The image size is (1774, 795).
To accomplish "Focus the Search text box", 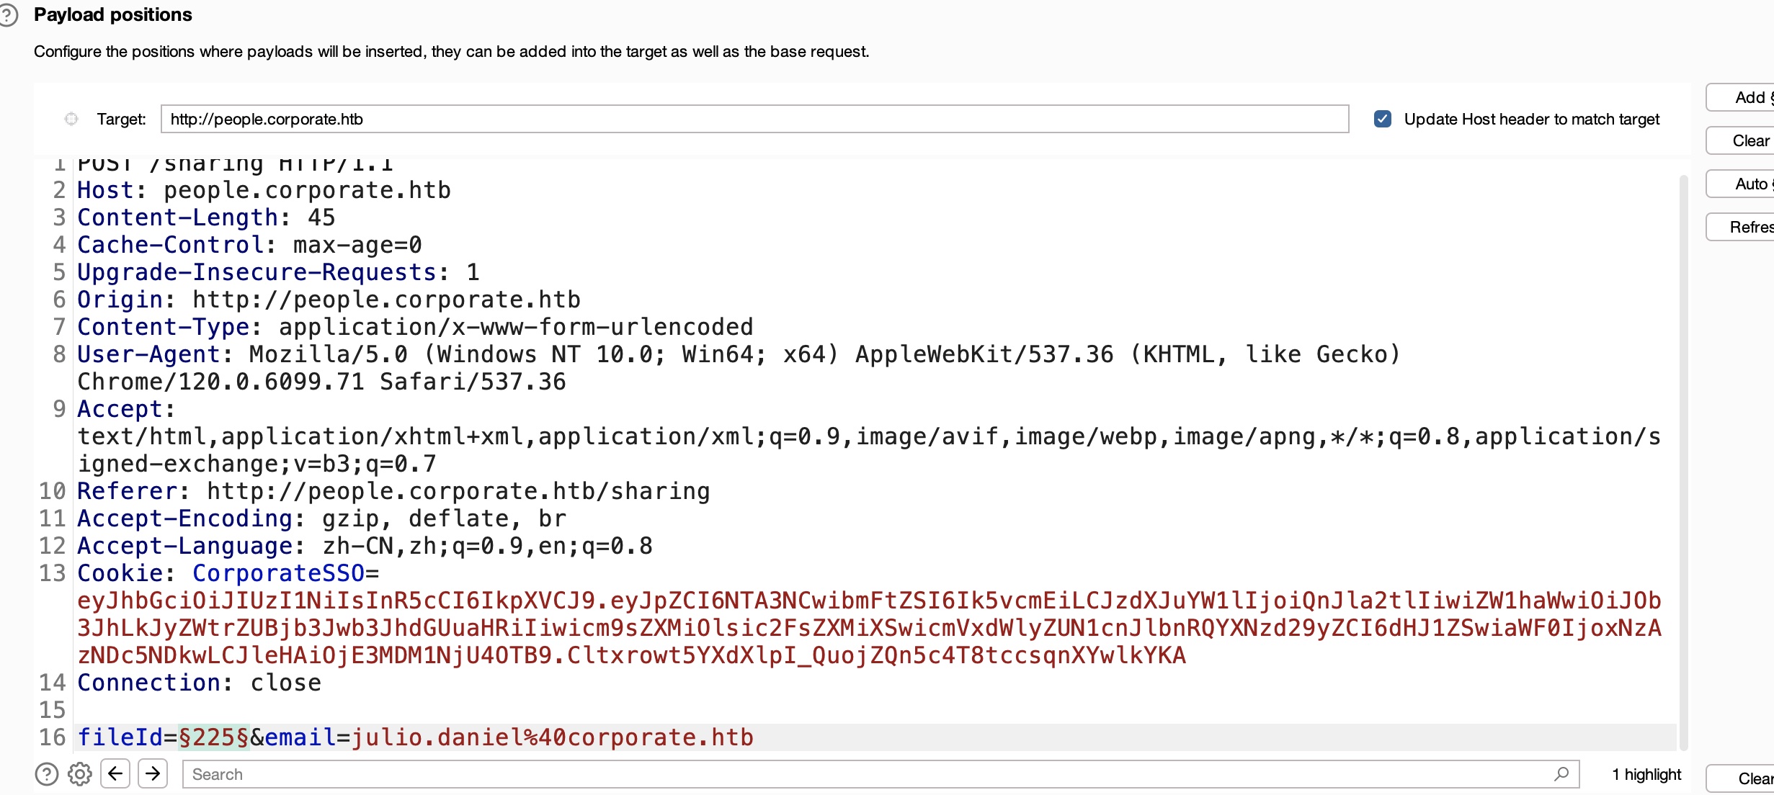I will click(x=865, y=774).
